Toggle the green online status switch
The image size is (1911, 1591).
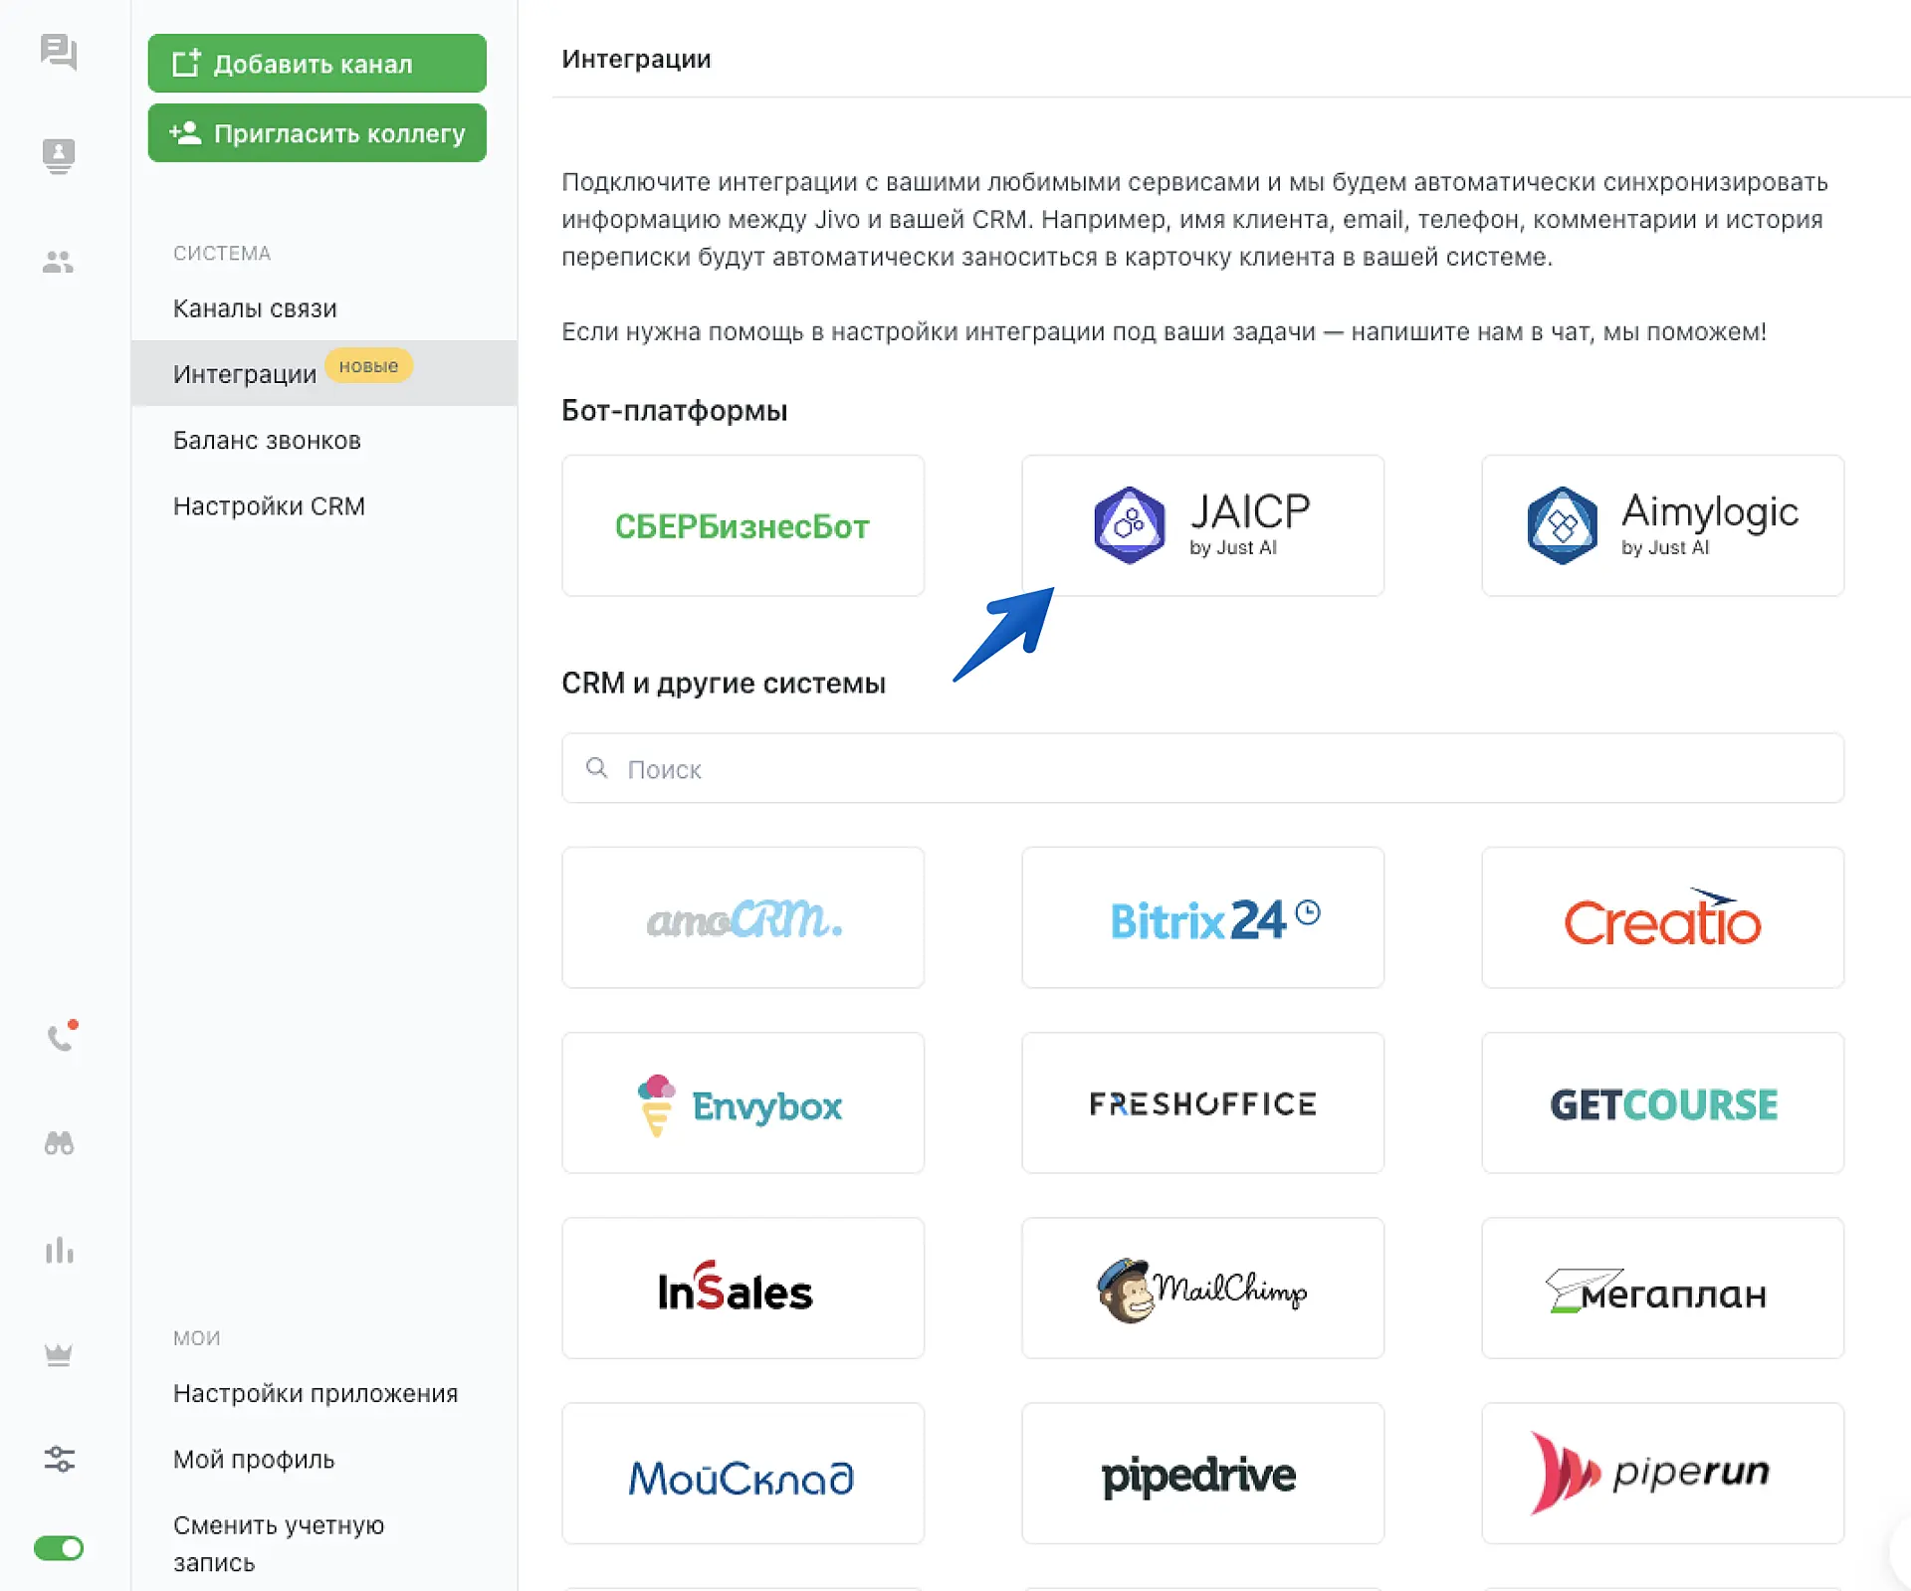[x=59, y=1548]
